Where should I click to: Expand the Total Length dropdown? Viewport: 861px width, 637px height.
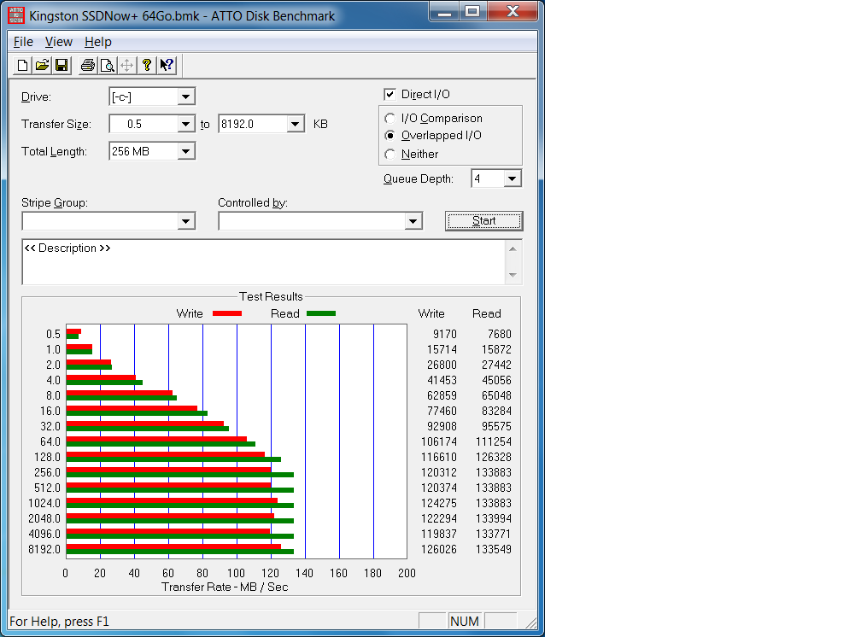(x=186, y=151)
